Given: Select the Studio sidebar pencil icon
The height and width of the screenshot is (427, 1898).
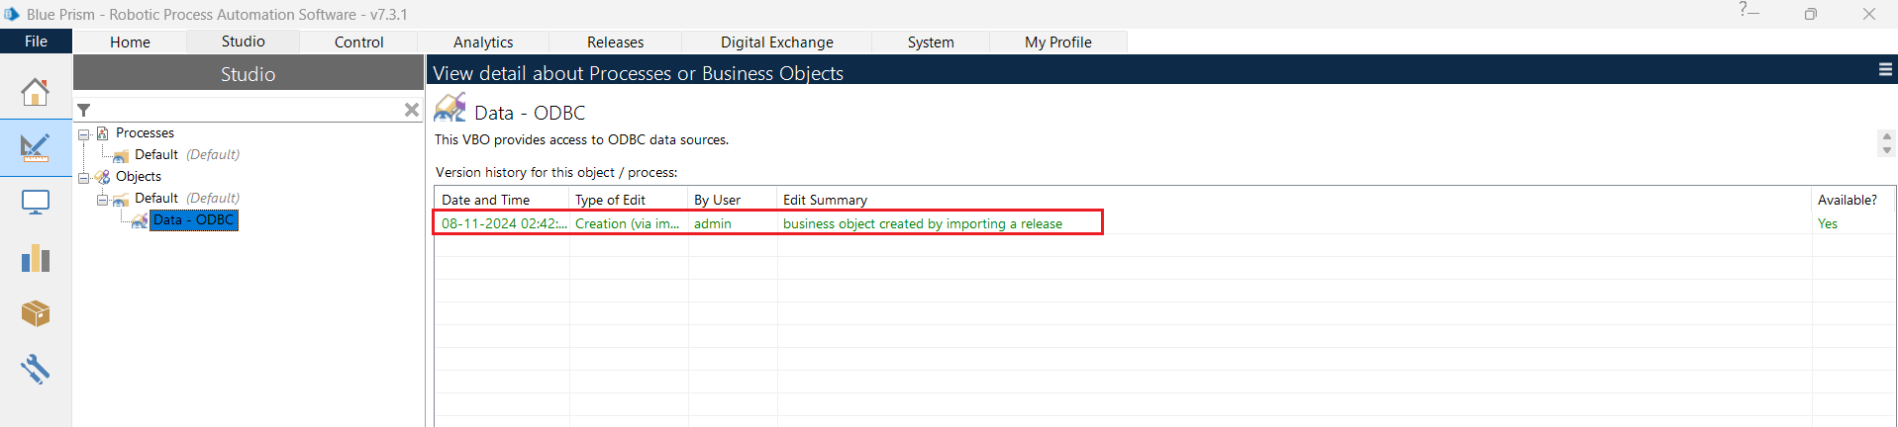Looking at the screenshot, I should [x=35, y=148].
